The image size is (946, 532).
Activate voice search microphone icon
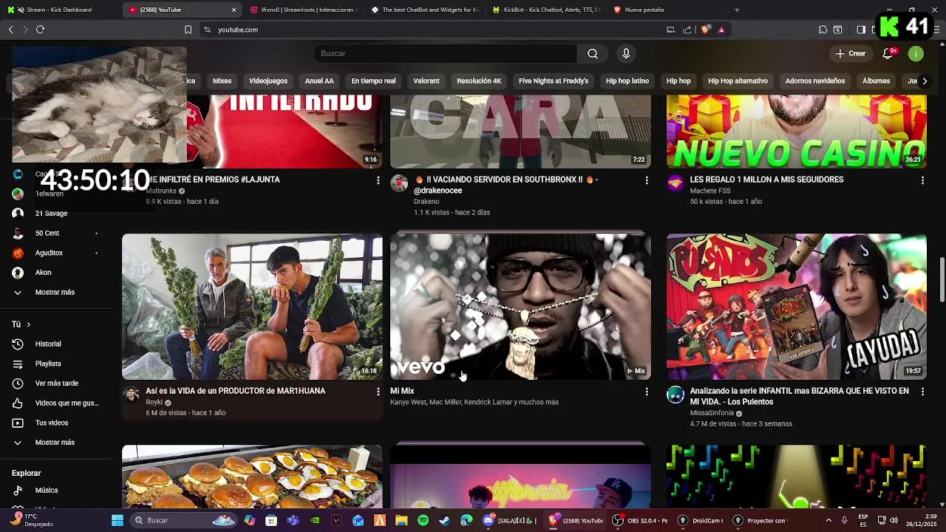click(626, 53)
